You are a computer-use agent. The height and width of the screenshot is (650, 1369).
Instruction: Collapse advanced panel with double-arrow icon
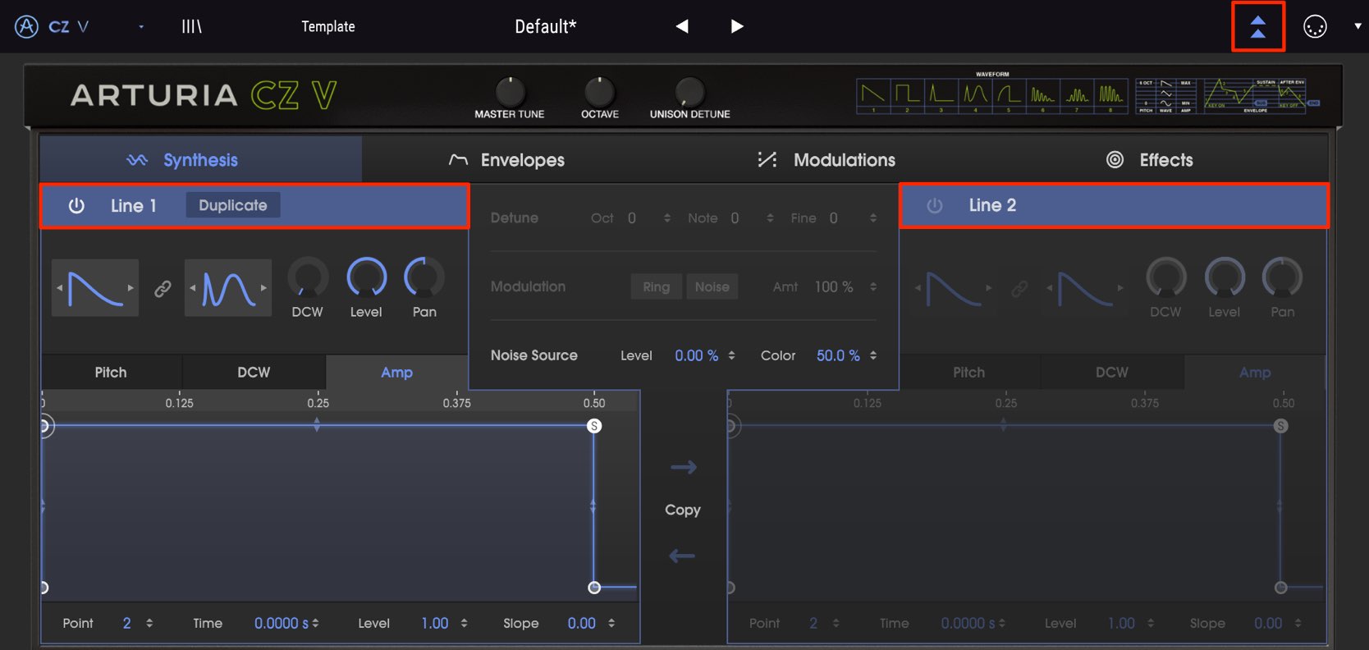pyautogui.click(x=1257, y=26)
